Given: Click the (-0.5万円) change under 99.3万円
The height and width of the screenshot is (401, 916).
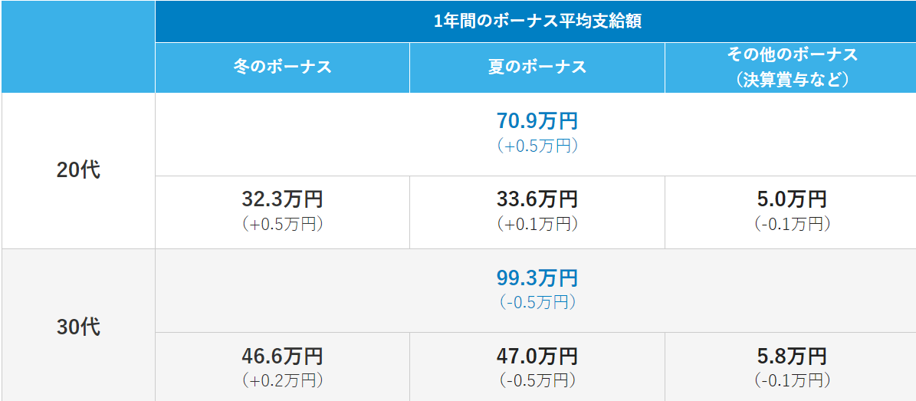Looking at the screenshot, I should pos(537,302).
